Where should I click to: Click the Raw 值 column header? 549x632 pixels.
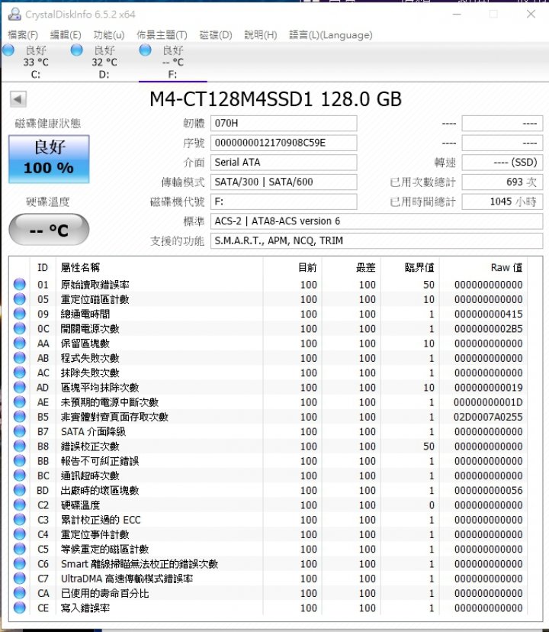click(483, 267)
